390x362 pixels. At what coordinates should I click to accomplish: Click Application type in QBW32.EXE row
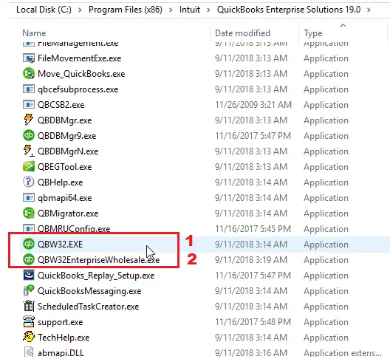click(x=326, y=245)
